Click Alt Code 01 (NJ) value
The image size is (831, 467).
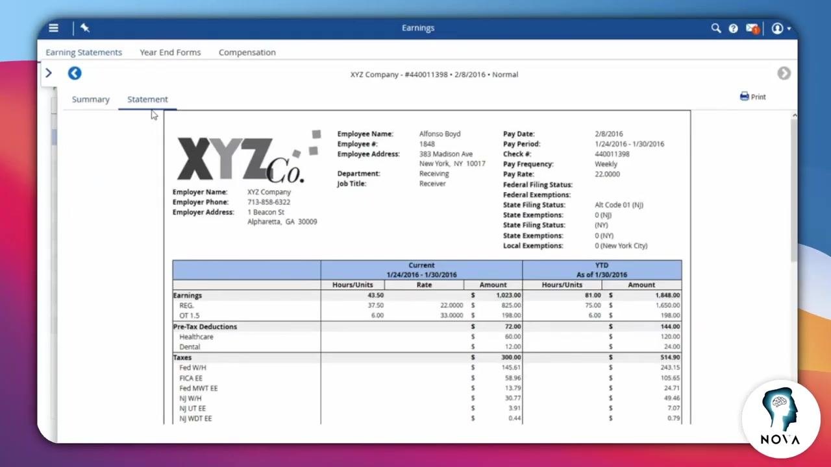[619, 205]
